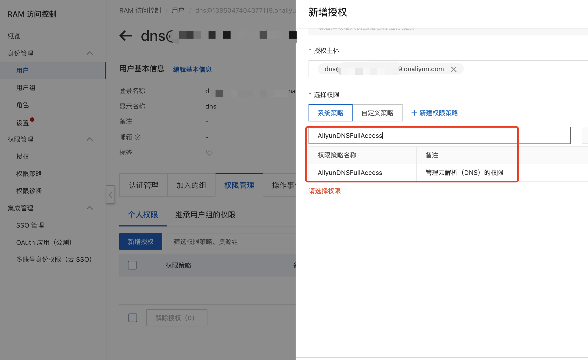The width and height of the screenshot is (588, 360).
Task: Tick the checkbox in the 权限策略 table header
Action: [x=132, y=265]
